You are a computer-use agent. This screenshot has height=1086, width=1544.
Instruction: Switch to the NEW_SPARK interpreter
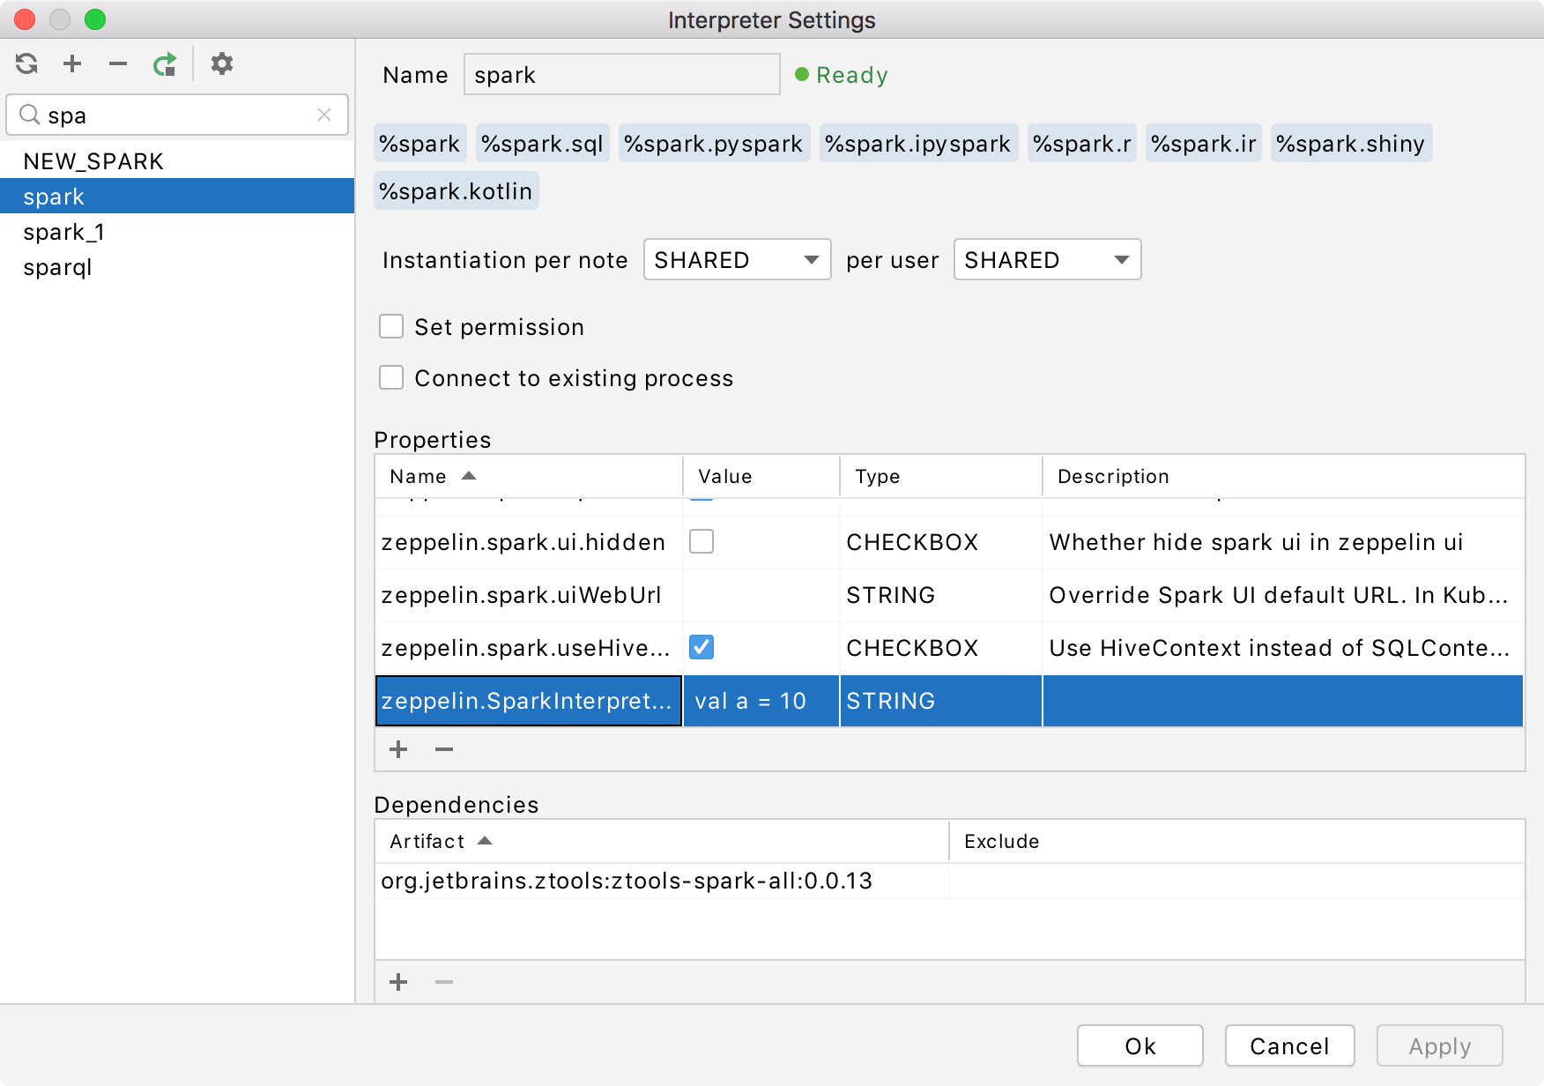(x=93, y=160)
